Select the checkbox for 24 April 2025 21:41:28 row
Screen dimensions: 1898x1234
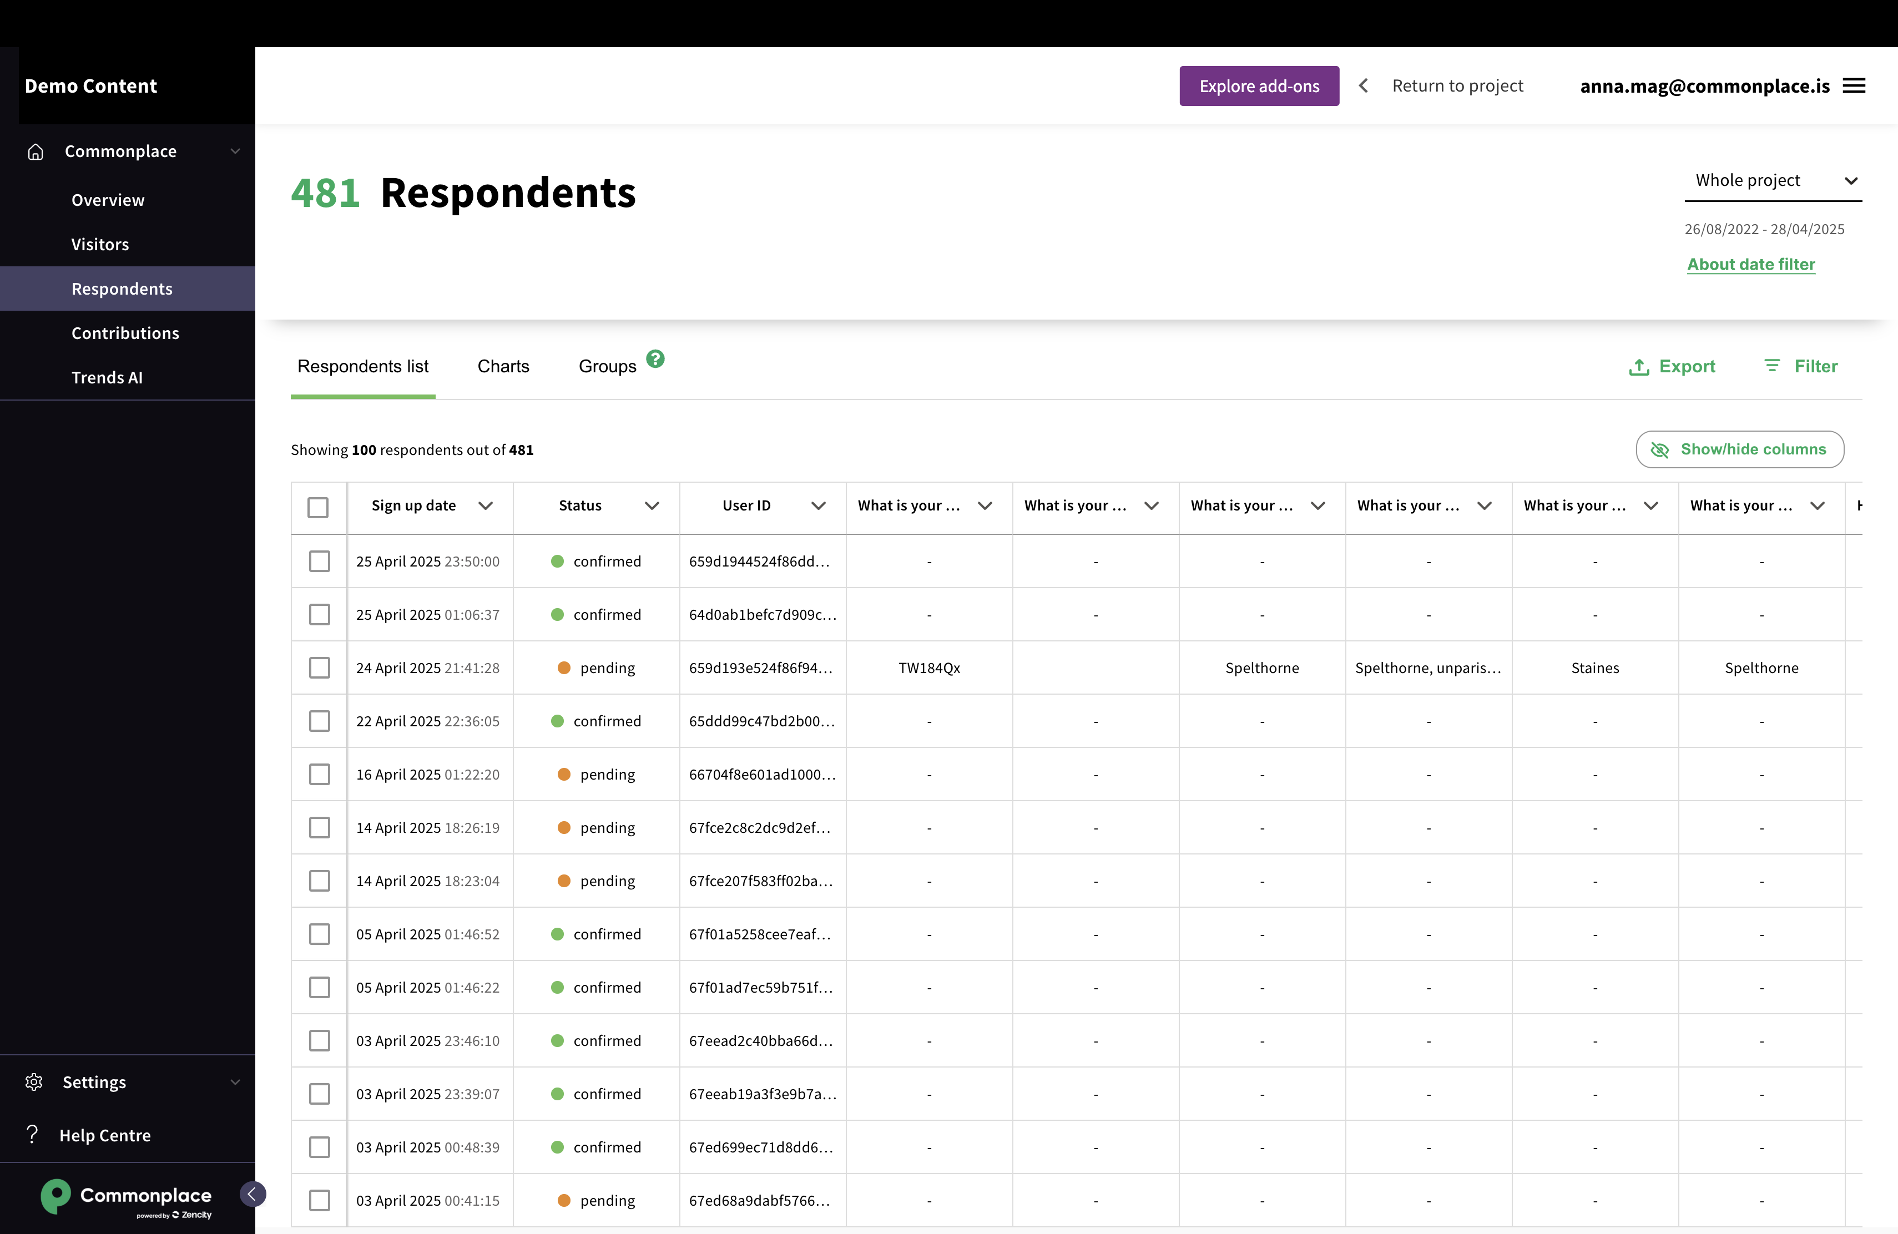coord(319,667)
